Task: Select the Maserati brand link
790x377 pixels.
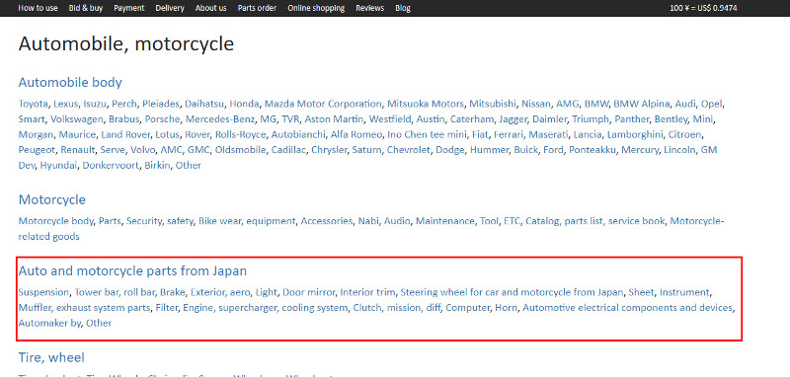Action: pyautogui.click(x=549, y=135)
